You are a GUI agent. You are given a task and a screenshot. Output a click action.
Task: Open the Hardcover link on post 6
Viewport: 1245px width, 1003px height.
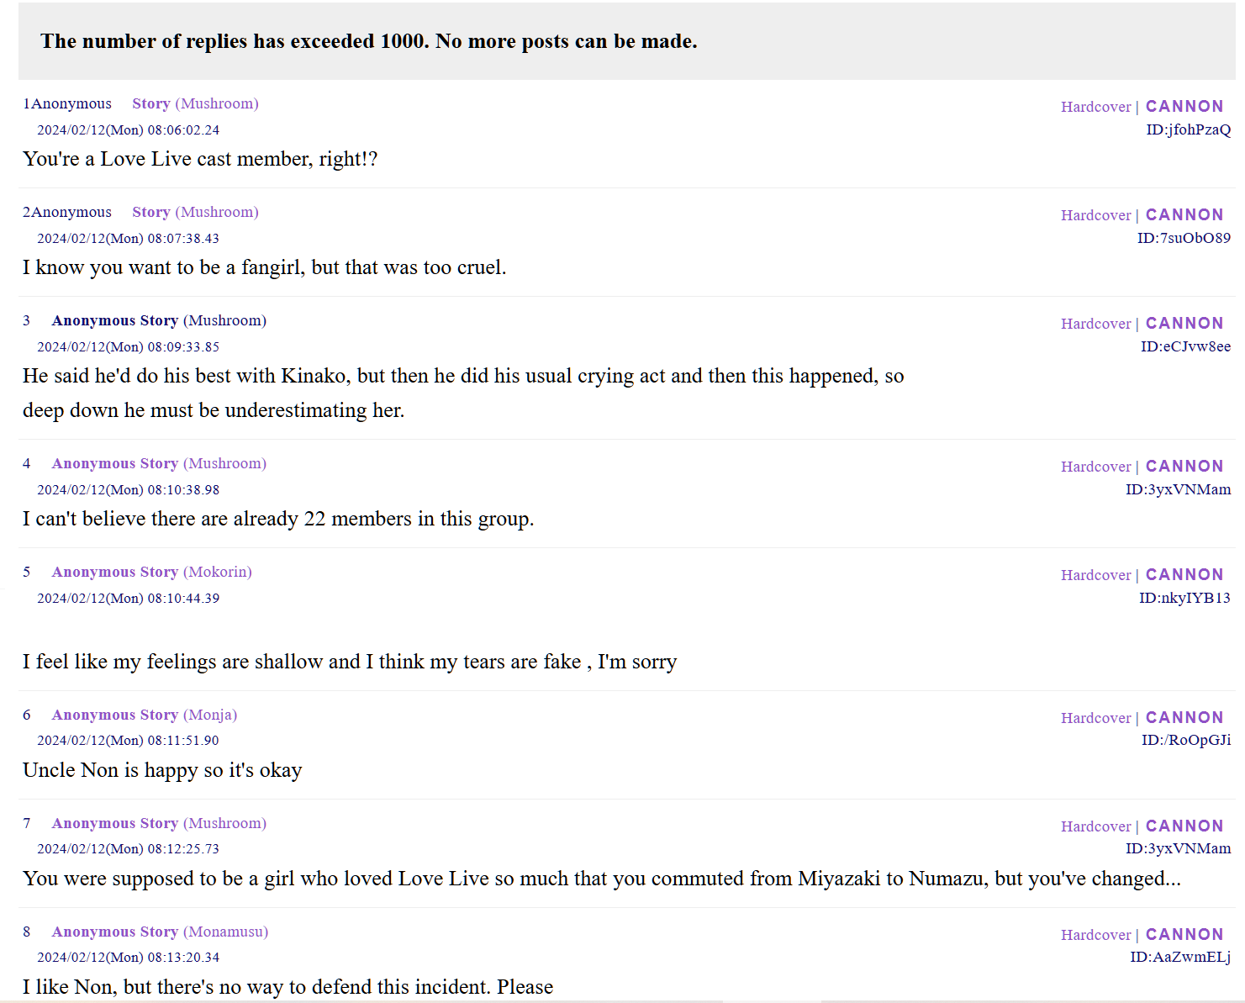[x=1096, y=718]
